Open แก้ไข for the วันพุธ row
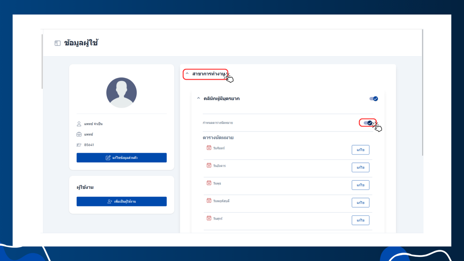This screenshot has height=261, width=464. tap(361, 185)
